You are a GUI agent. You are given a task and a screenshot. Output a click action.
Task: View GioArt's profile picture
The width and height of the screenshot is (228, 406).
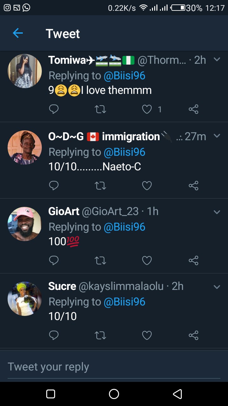[x=25, y=224]
